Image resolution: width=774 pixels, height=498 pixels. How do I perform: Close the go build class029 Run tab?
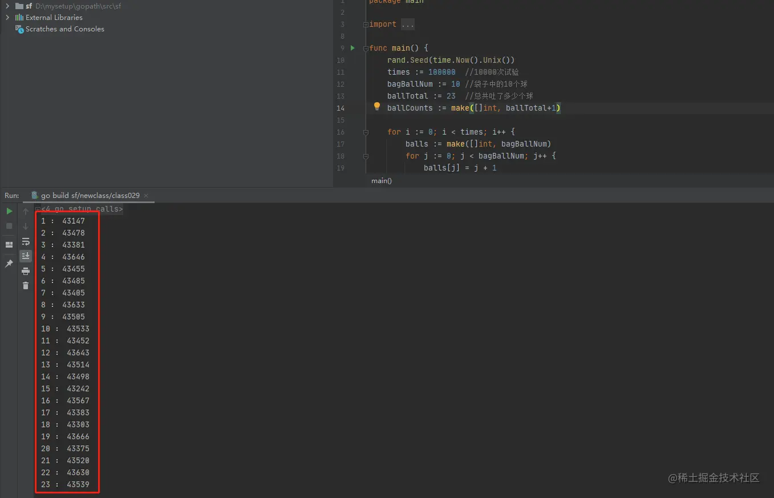[146, 196]
